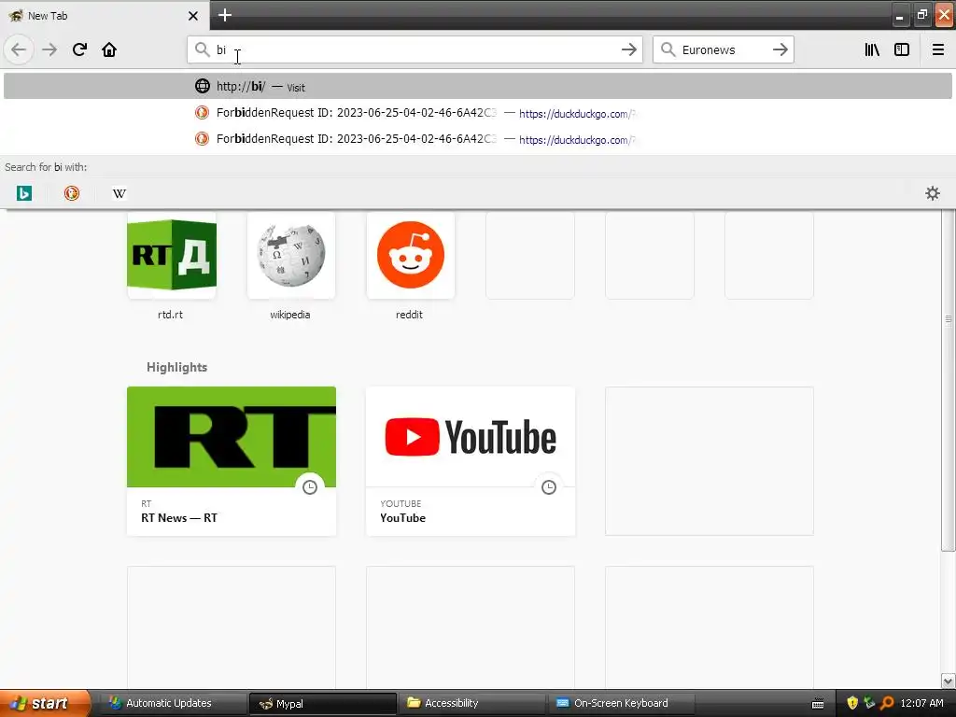Open the wikipedia top site tile
Image resolution: width=956 pixels, height=717 pixels.
coord(291,255)
